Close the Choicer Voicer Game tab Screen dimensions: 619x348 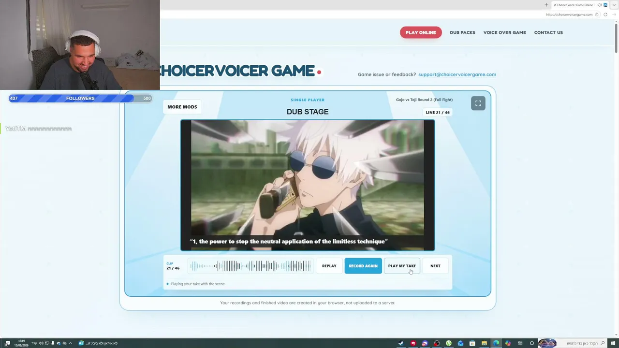(x=555, y=5)
